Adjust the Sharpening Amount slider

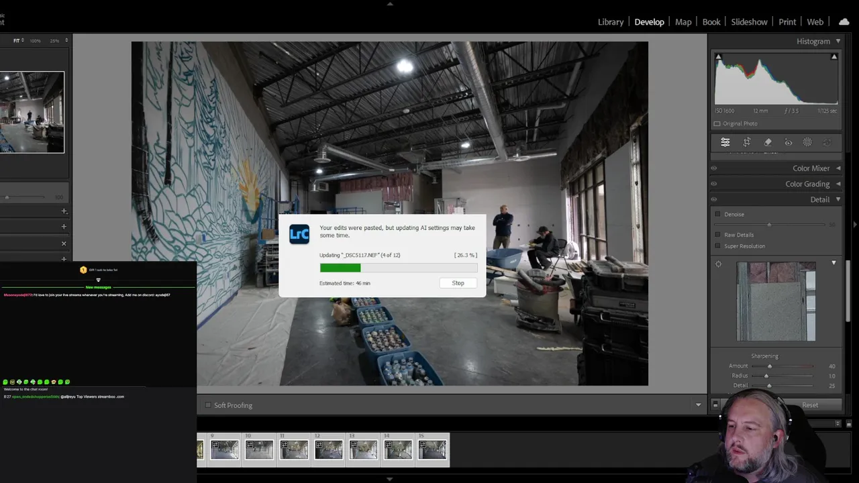[782, 366]
